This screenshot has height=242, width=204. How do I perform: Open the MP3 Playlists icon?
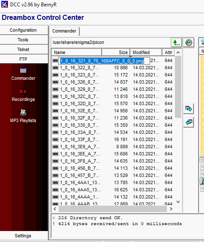tap(23, 112)
